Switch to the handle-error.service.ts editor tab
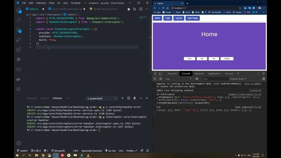Screen dimensions: 281x158 105,9
